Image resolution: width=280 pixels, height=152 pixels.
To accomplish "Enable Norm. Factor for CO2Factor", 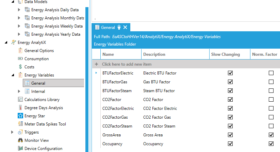I will (x=271, y=100).
